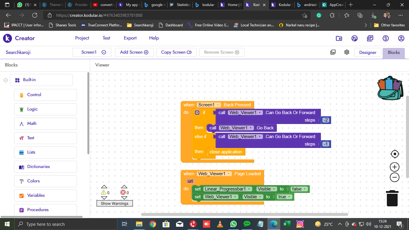
Task: Zoom out with the minus icon
Action: point(395,177)
